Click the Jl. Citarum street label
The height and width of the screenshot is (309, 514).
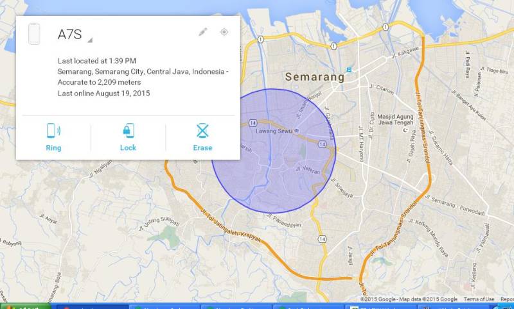click(381, 89)
